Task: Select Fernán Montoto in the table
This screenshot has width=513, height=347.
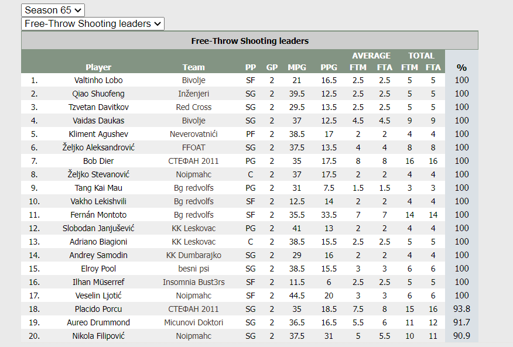Action: point(98,215)
